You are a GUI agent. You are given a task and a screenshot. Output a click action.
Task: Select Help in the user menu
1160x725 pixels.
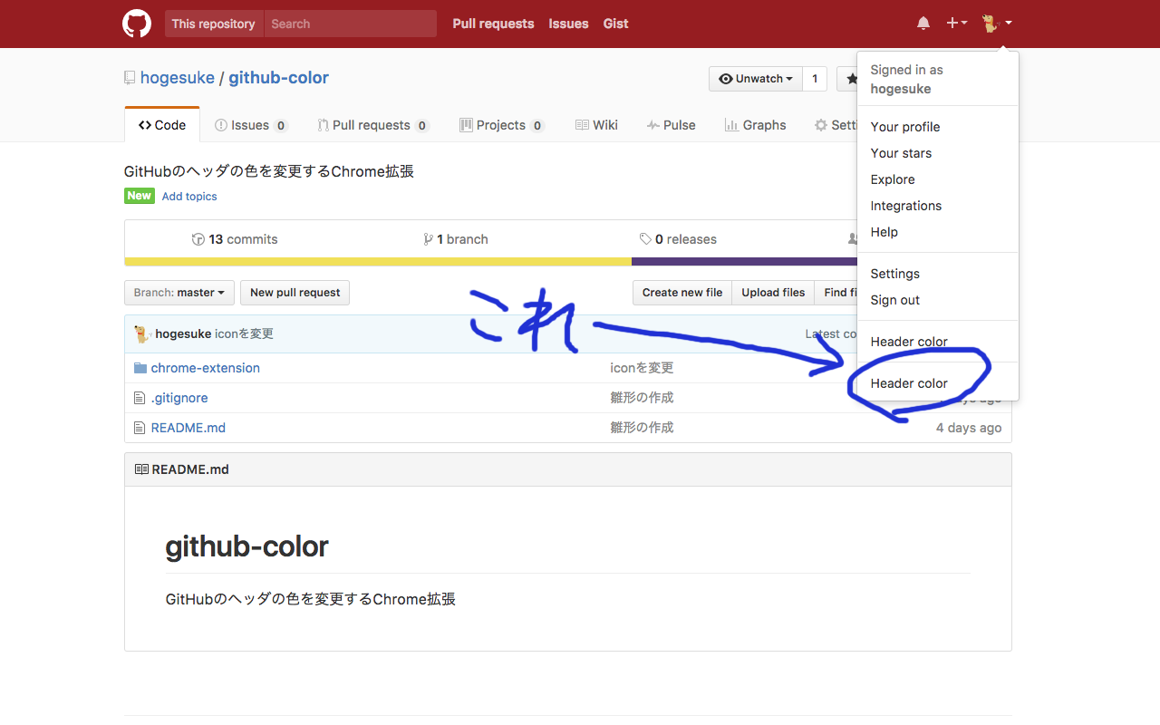coord(938,232)
